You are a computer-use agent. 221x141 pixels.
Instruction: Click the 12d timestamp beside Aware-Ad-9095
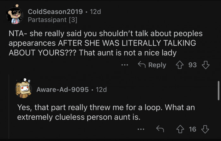point(101,90)
